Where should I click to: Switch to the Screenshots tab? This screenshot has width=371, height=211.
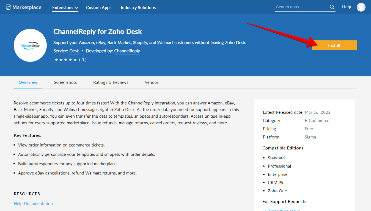(x=65, y=82)
